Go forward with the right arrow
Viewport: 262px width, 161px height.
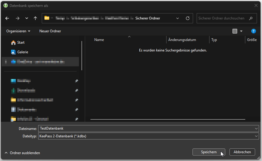(18, 18)
